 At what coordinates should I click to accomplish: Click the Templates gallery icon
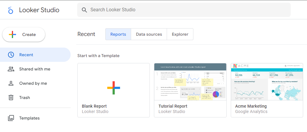point(11,118)
